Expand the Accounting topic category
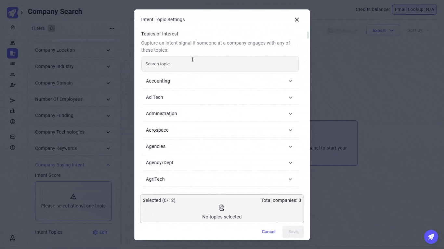 [x=290, y=81]
